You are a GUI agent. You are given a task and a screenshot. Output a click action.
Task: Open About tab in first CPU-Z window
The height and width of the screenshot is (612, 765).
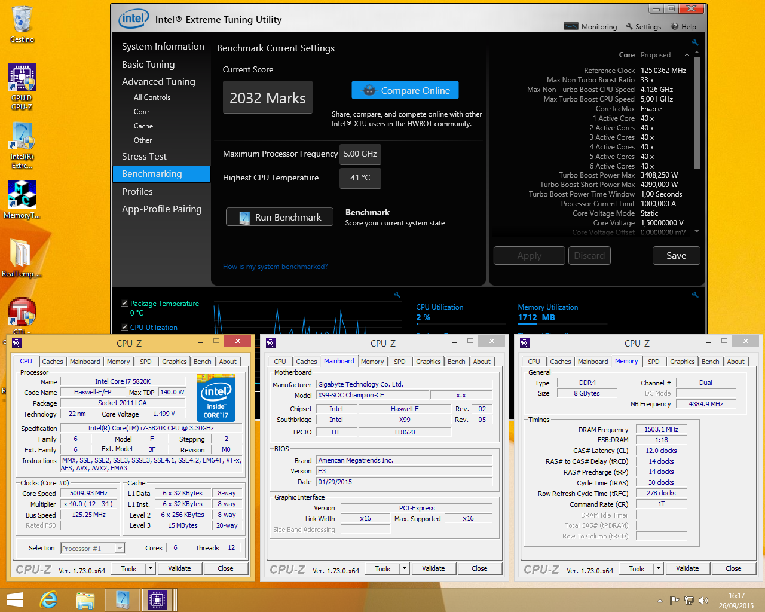(x=228, y=362)
